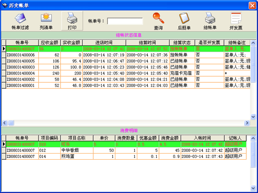Select the 充值卡充值 bill ZD08031400004
The height and width of the screenshot is (193, 258).
pyautogui.click(x=126, y=73)
